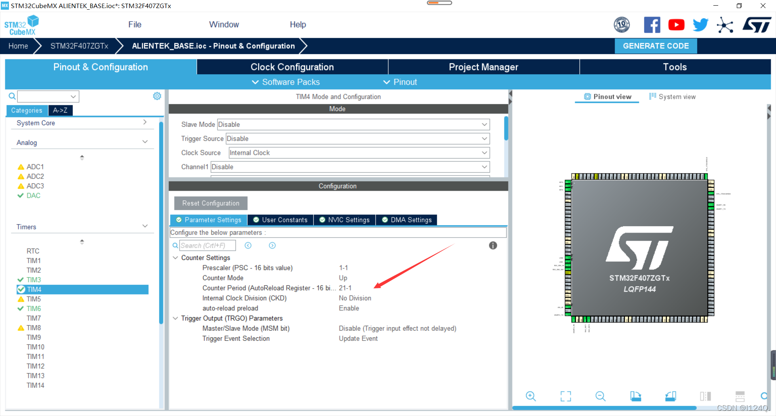Go to next search result arrow
776x416 pixels.
(272, 246)
